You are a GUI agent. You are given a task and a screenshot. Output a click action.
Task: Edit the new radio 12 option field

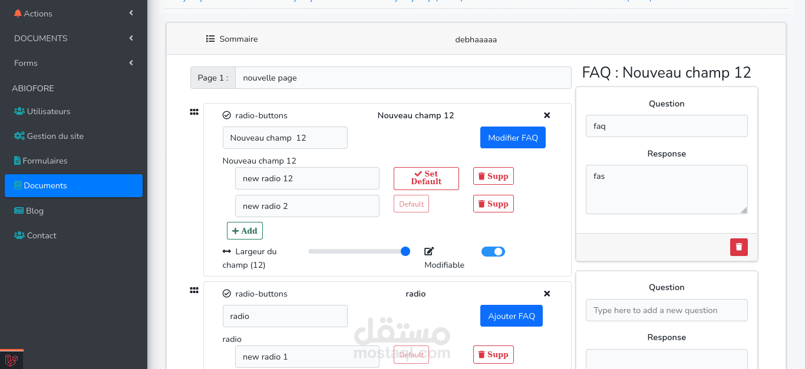click(x=307, y=178)
